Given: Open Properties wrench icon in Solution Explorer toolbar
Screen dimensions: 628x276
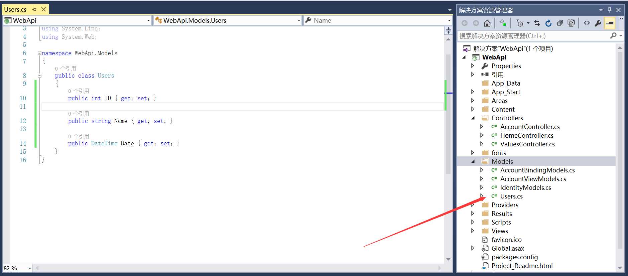Looking at the screenshot, I should point(598,23).
